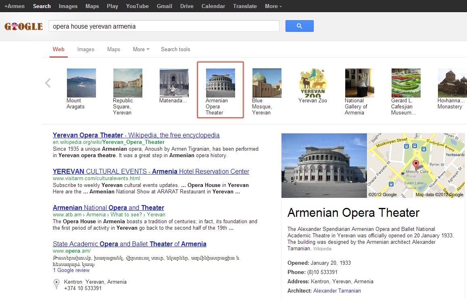The image size is (467, 299).
Task: Switch to the Images results tab
Action: coord(86,50)
